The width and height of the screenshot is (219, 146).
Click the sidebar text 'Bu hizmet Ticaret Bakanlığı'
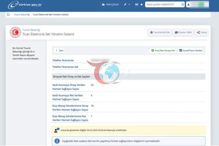tap(26, 53)
